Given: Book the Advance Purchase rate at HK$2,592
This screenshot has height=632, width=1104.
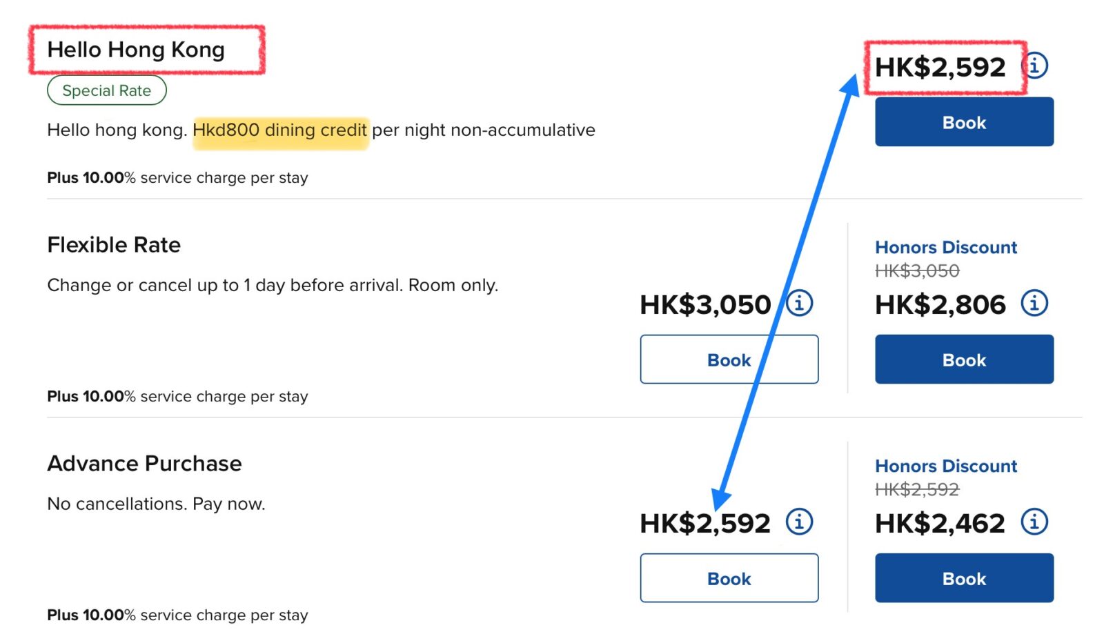Looking at the screenshot, I should [729, 578].
